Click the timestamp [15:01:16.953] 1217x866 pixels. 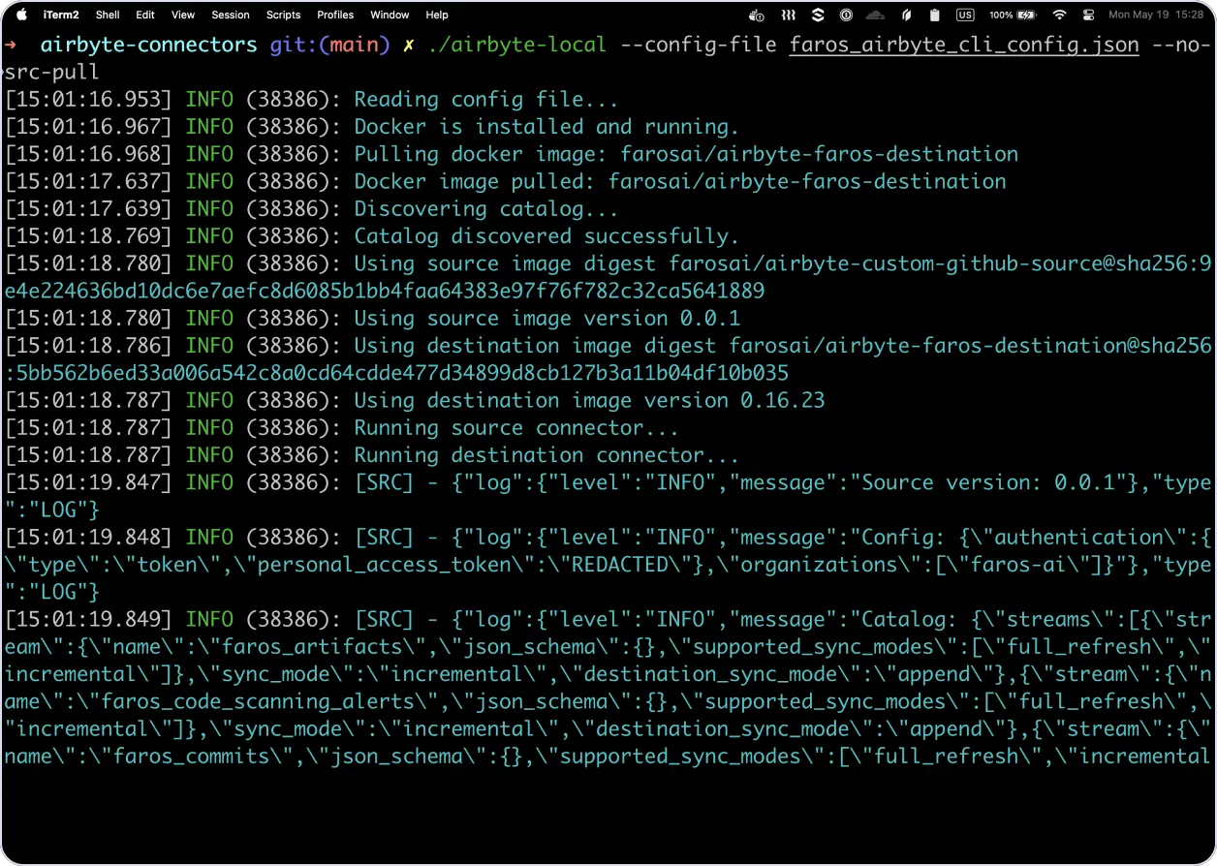pyautogui.click(x=89, y=100)
